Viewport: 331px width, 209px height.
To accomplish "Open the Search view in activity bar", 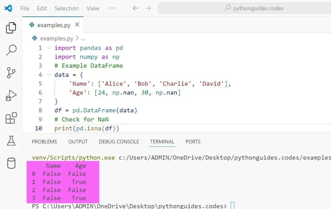I will (11, 50).
